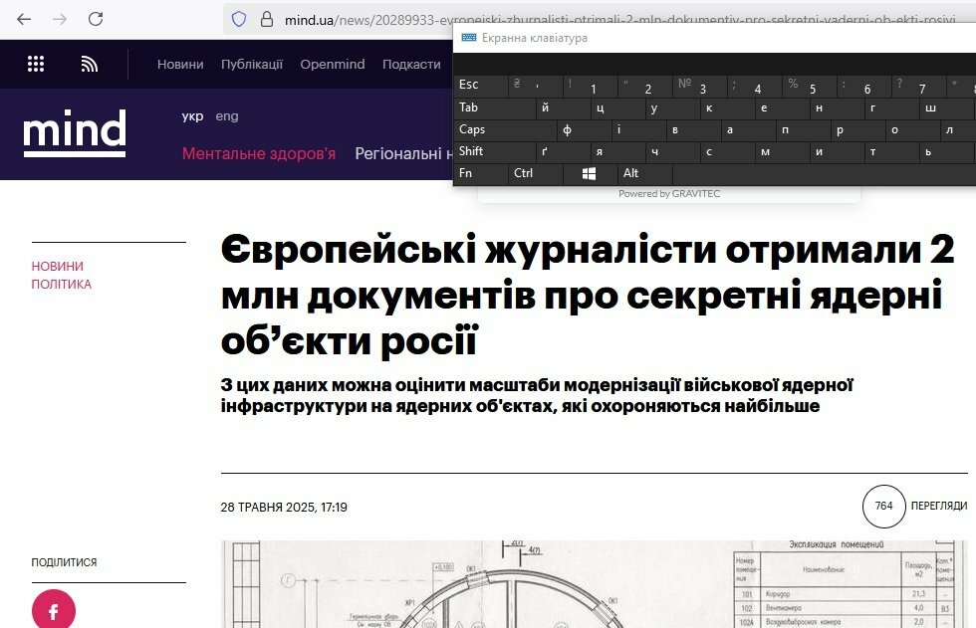Tap the й key on the on-screen keyboard
976x628 pixels.
tap(563, 107)
